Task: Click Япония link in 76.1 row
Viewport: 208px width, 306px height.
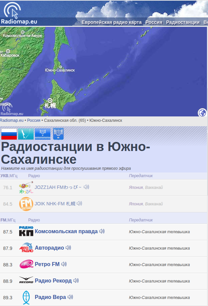Action: (136, 188)
